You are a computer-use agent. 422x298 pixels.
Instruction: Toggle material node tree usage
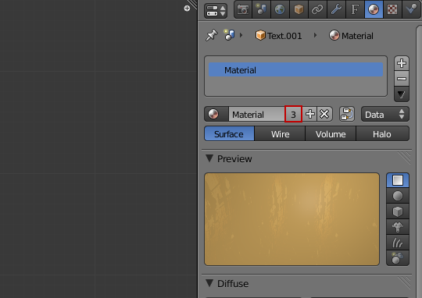tap(347, 114)
